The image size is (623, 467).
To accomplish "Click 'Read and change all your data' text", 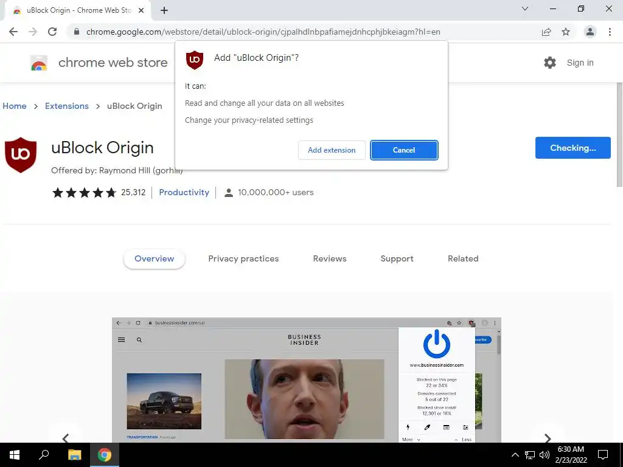I will pyautogui.click(x=264, y=103).
